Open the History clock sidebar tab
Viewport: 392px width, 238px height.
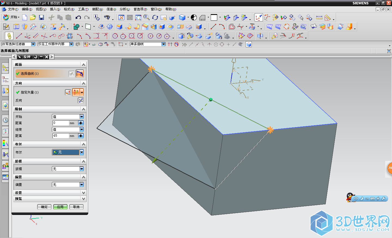[x=5, y=120]
